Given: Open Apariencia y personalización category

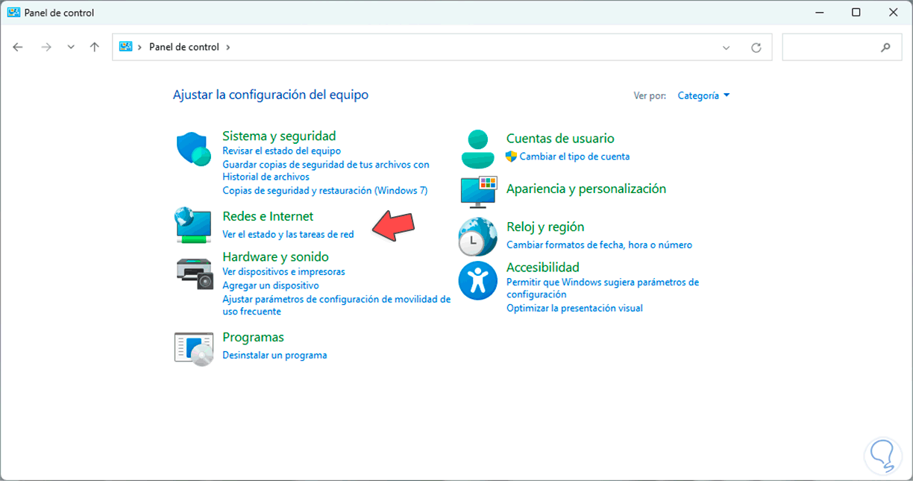Looking at the screenshot, I should pyautogui.click(x=586, y=189).
